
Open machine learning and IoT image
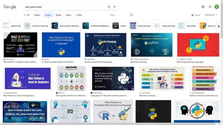tap(113, 78)
